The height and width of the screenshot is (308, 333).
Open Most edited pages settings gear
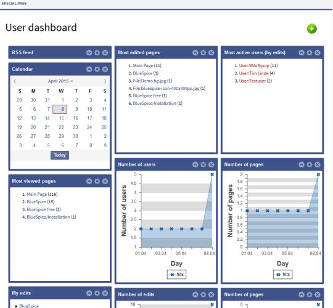pos(203,52)
